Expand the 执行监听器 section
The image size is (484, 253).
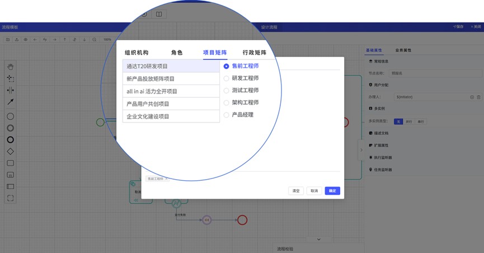[x=383, y=157]
